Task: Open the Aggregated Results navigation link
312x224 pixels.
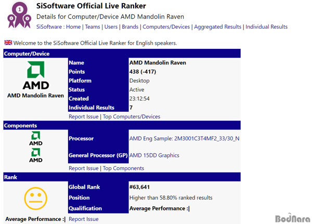Action: [217, 27]
